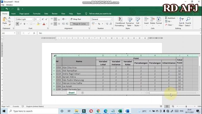Toggle Middle Align alignment

pos(55,19)
